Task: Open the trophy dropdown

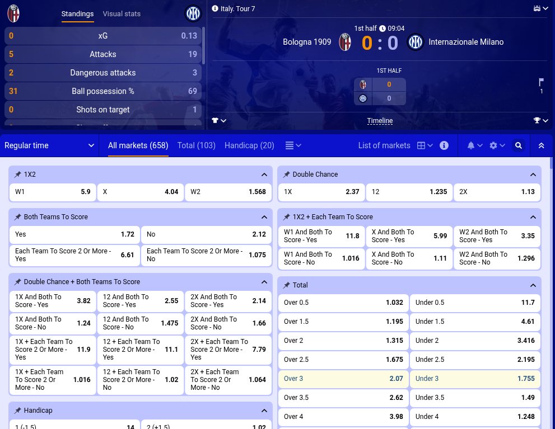Action: pos(541,120)
